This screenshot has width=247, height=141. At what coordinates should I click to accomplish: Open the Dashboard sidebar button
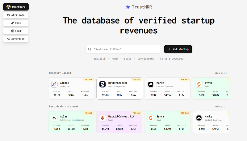click(x=16, y=7)
